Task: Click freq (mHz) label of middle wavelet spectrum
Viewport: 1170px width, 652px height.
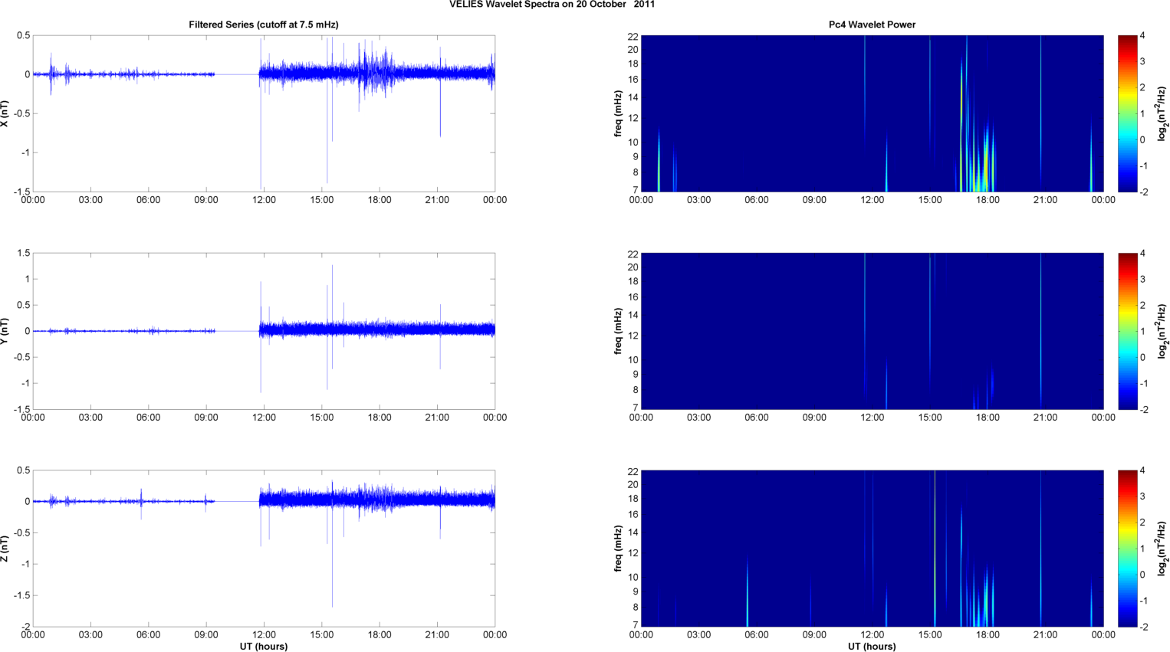Action: [x=618, y=331]
